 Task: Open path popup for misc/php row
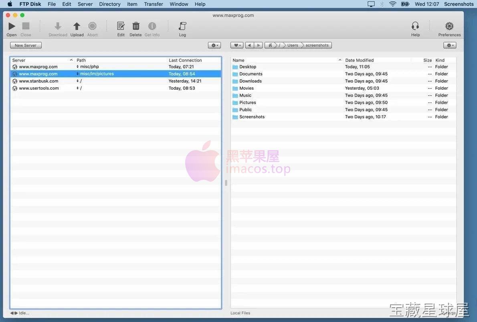[x=78, y=66]
